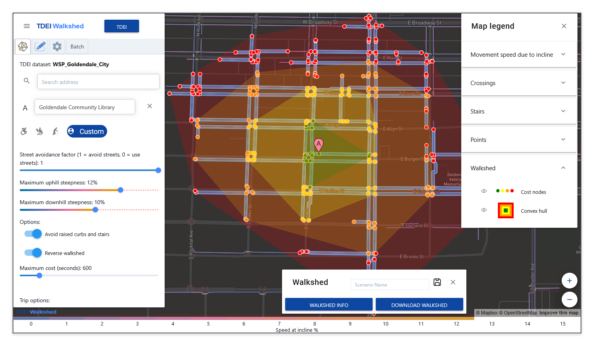
Task: Collapse the Walkshed legend section
Action: tap(563, 167)
